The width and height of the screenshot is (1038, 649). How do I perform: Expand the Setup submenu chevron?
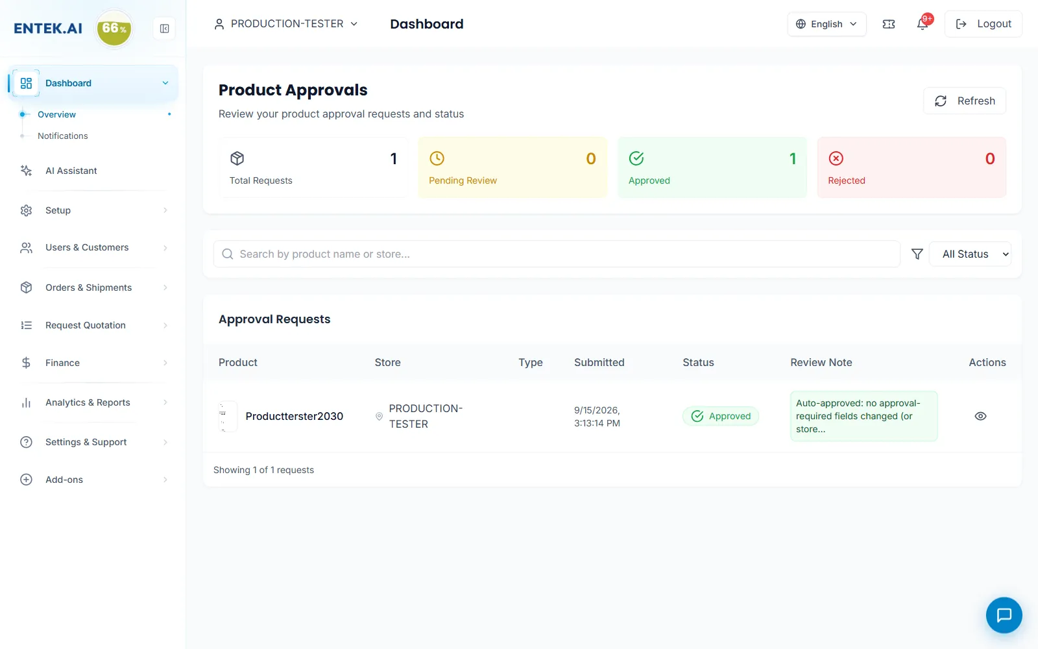(165, 210)
